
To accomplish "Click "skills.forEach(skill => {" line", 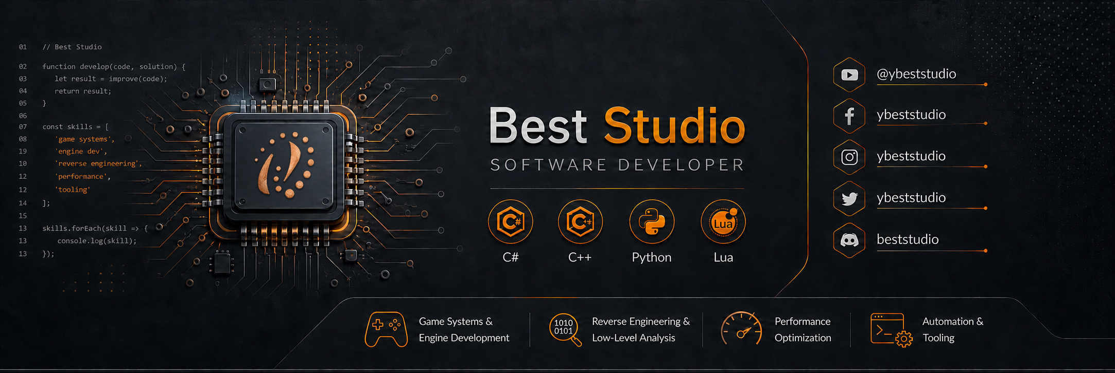I will (95, 228).
